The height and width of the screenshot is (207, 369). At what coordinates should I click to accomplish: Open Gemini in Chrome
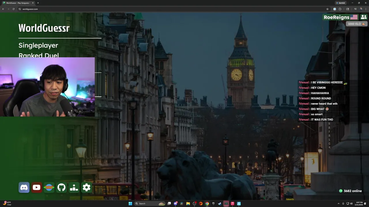340,3
